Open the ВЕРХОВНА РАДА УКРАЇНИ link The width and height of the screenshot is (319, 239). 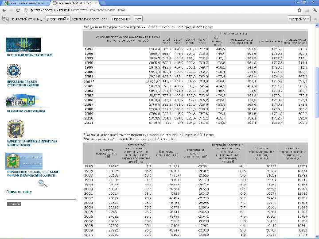pos(26,111)
